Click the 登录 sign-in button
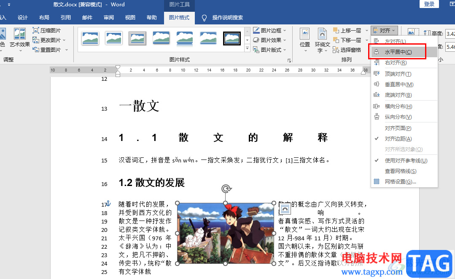This screenshot has height=279, width=455. pyautogui.click(x=429, y=4)
